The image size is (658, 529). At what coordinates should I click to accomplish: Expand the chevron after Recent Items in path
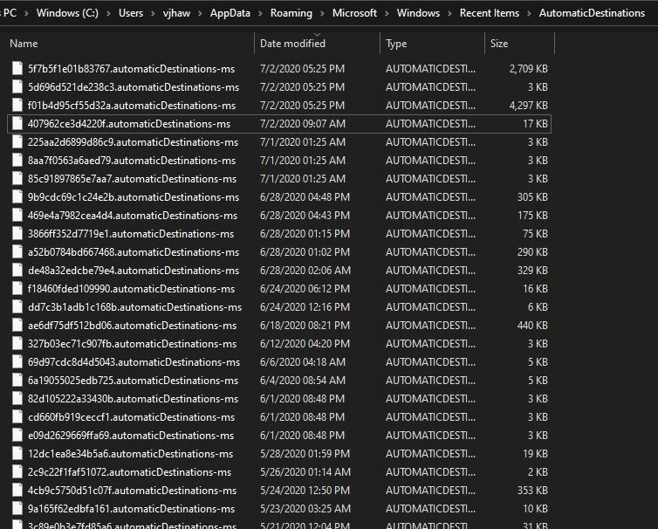(529, 13)
